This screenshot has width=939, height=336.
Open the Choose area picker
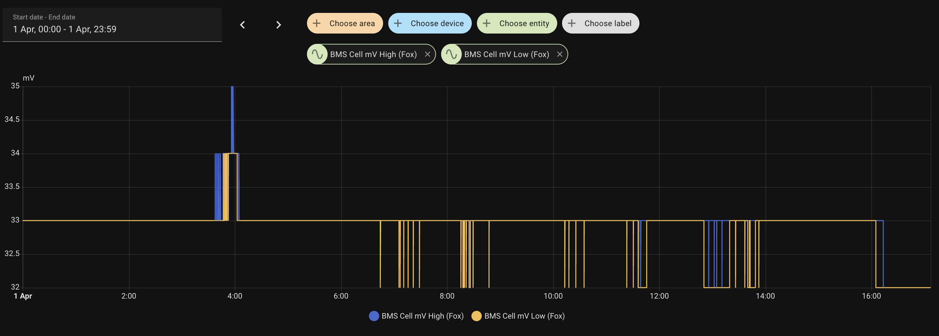click(x=352, y=23)
